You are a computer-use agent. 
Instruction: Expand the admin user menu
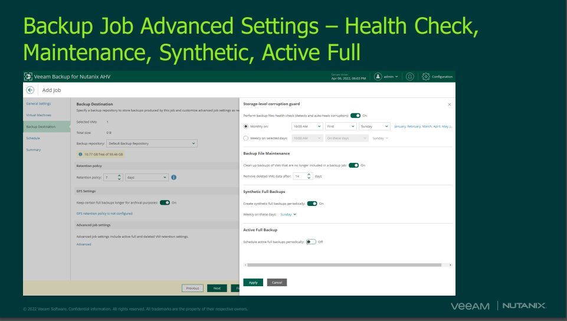point(391,77)
